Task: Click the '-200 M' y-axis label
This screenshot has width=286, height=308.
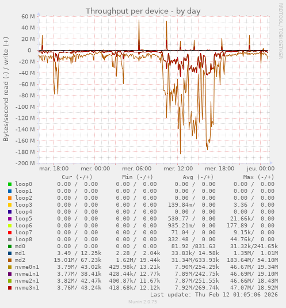Action: 25,163
